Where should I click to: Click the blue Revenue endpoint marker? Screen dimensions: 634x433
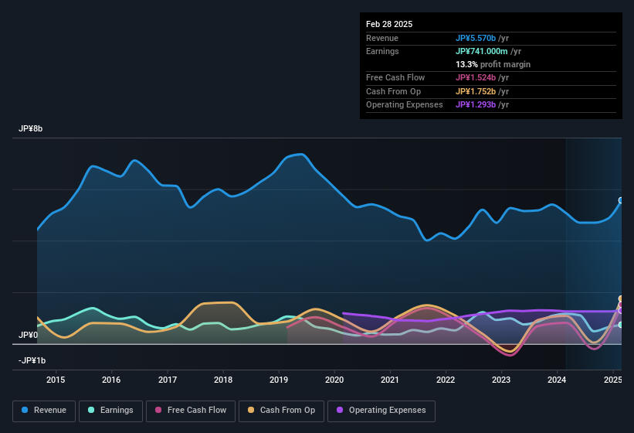coord(621,200)
